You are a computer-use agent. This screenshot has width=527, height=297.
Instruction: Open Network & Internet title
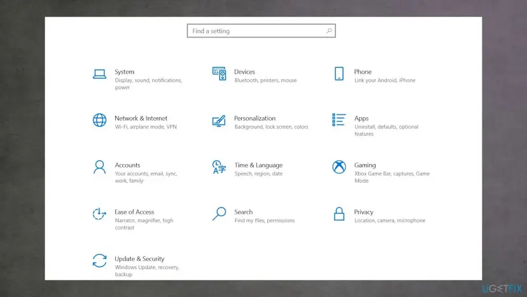coord(141,118)
